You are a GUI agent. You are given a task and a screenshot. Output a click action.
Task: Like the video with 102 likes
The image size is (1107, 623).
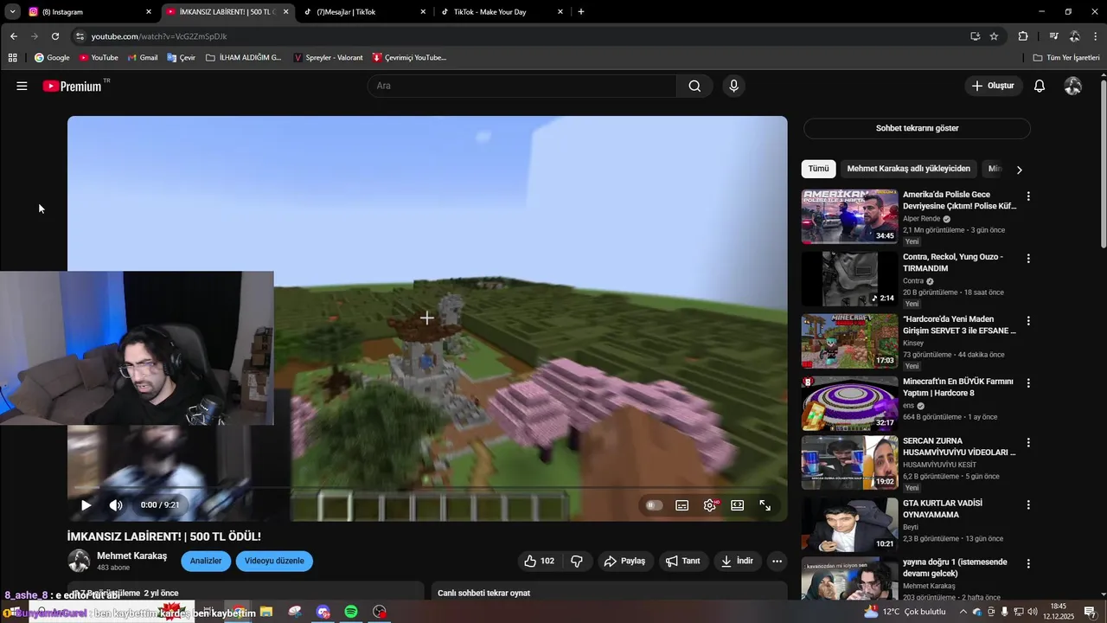540,561
